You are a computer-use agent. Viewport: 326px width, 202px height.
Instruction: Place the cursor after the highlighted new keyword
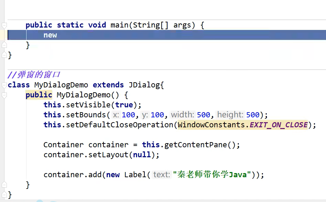point(58,35)
